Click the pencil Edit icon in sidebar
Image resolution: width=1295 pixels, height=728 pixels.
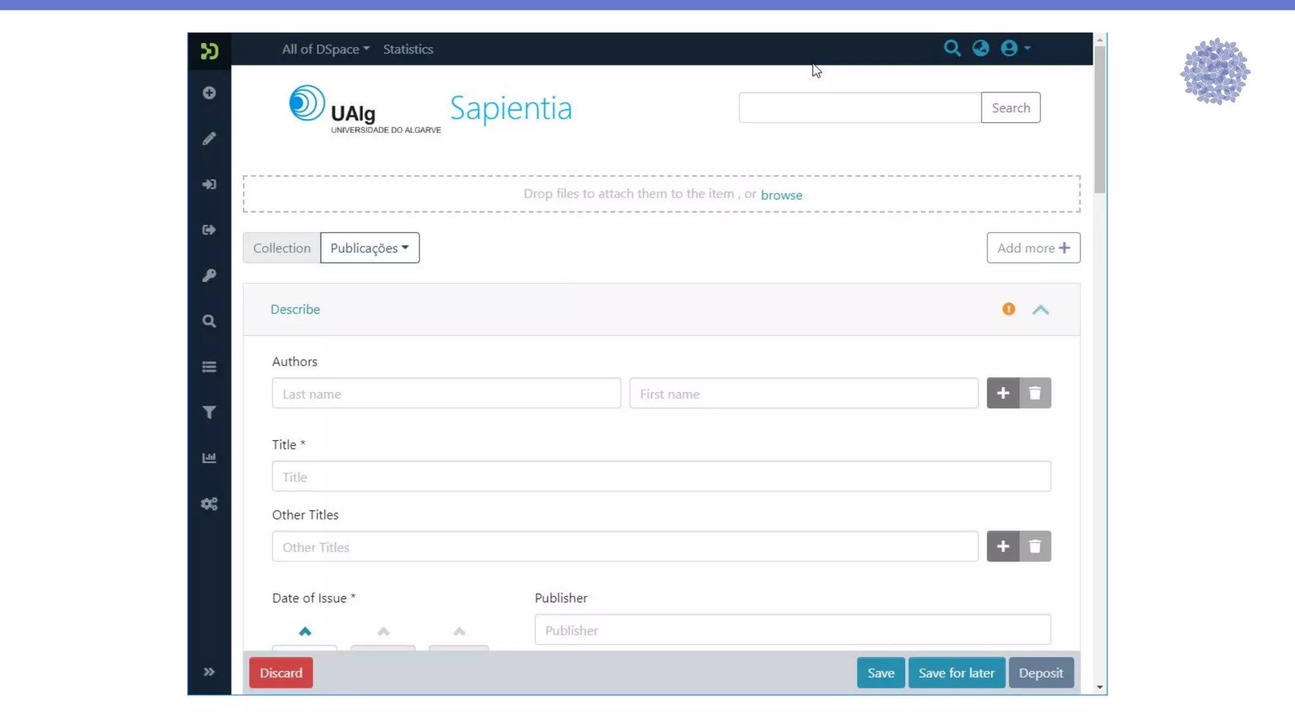point(209,138)
